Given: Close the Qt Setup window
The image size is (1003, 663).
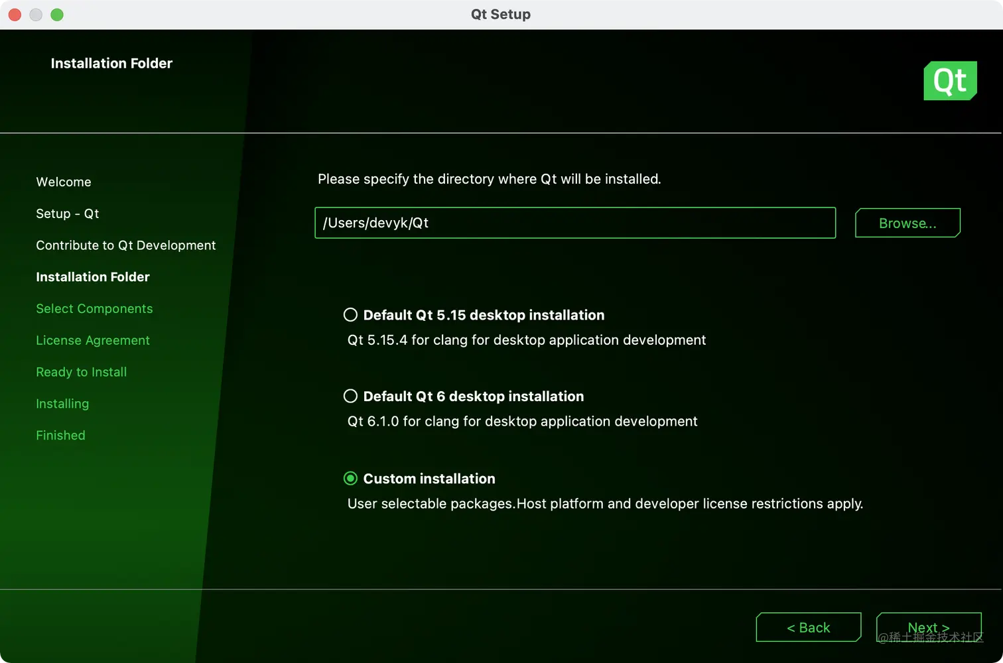Looking at the screenshot, I should point(15,15).
